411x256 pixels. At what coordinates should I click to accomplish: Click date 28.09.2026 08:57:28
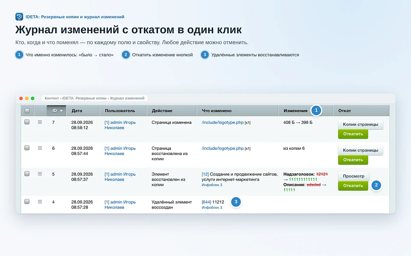82,204
